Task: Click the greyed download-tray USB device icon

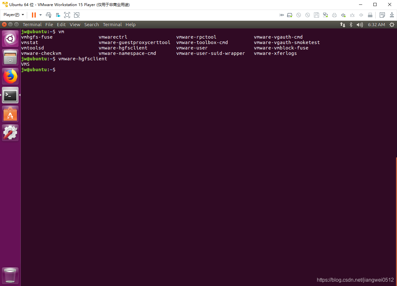Action: click(x=352, y=15)
